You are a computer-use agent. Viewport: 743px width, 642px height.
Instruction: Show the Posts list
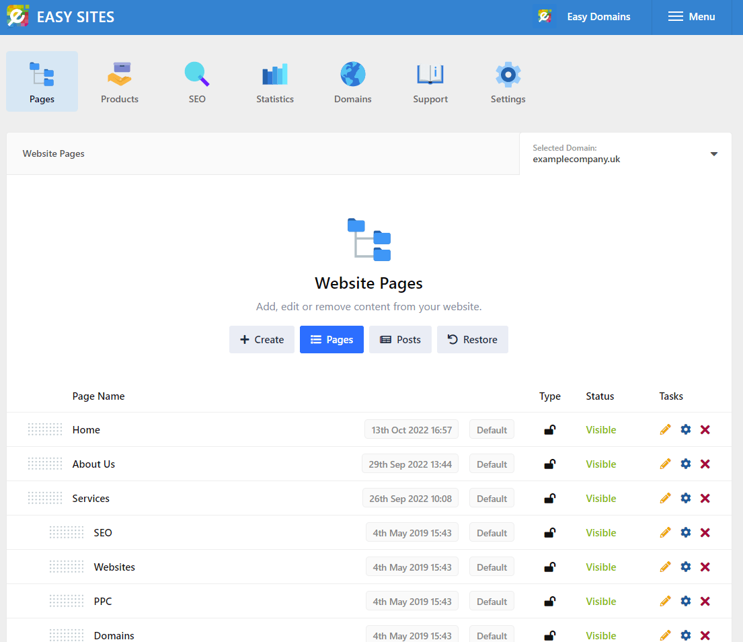click(x=400, y=339)
